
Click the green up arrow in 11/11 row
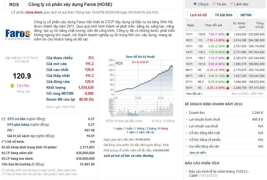coord(228,58)
